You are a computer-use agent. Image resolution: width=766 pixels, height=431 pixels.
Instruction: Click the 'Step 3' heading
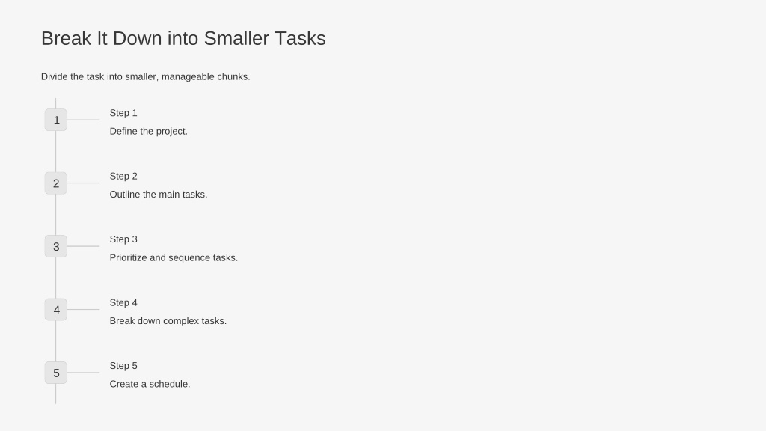(123, 239)
